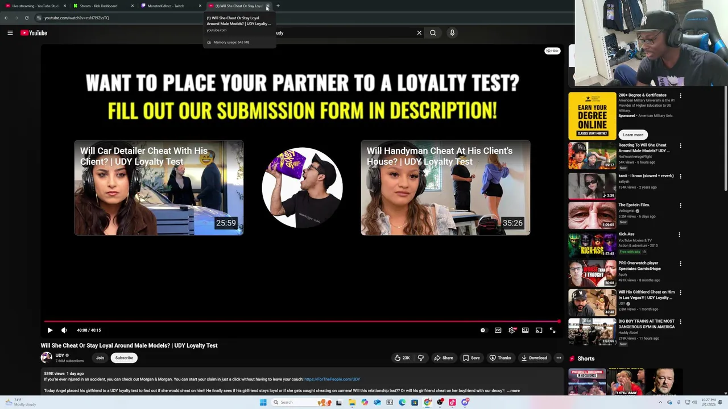This screenshot has width=728, height=409.
Task: Enter fullscreen mode
Action: 552,330
